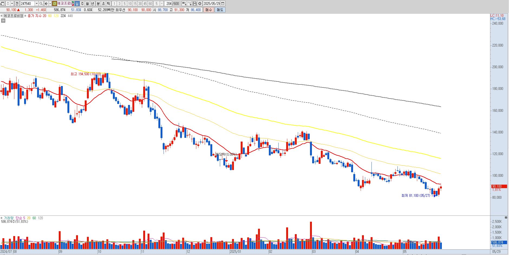Click the 최저 81,100 low price annotation
This screenshot has height=255, width=509.
(x=416, y=195)
